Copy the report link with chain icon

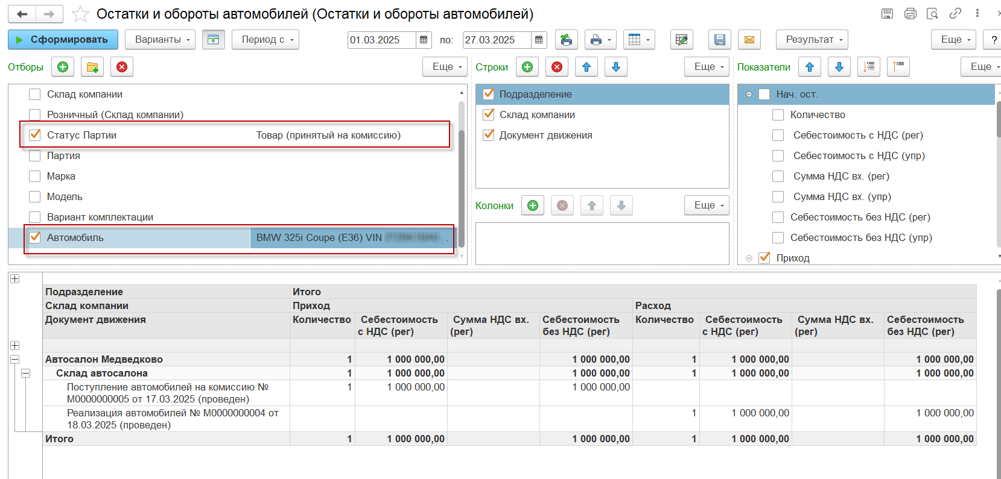[955, 13]
